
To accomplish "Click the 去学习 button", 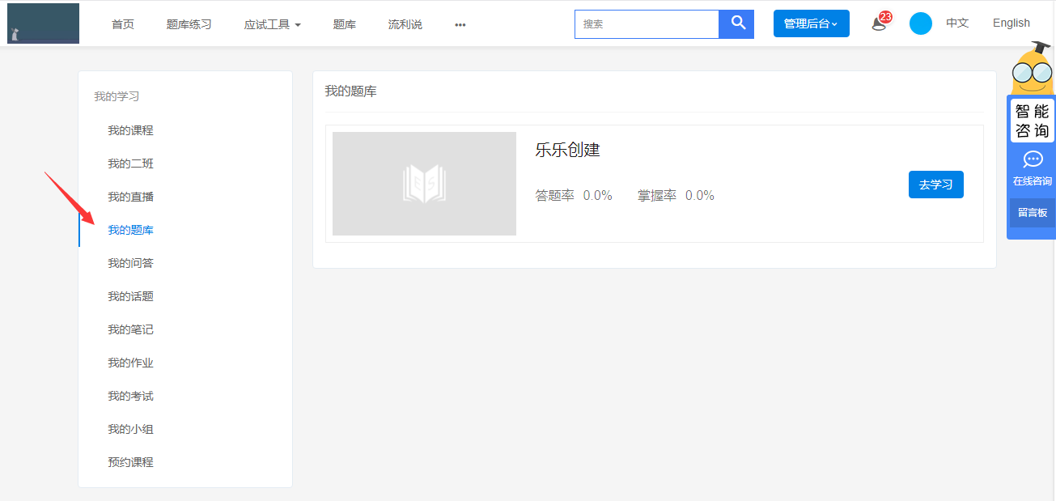I will click(935, 185).
